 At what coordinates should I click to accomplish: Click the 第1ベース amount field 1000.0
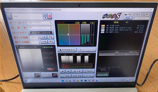coord(34,37)
